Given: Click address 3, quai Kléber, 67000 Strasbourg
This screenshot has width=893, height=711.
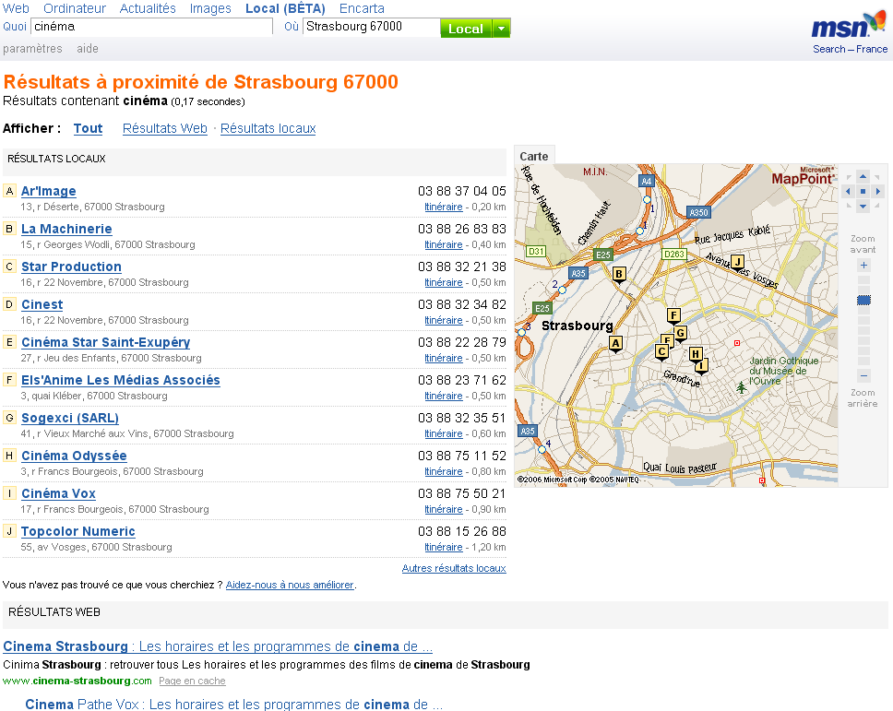Looking at the screenshot, I should [x=94, y=396].
